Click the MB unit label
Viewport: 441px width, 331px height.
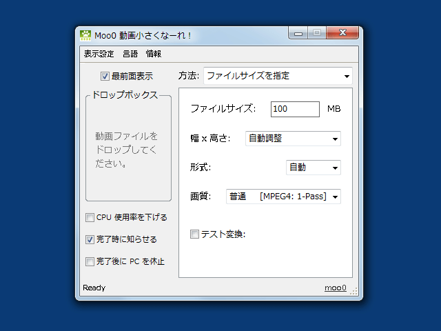click(334, 109)
